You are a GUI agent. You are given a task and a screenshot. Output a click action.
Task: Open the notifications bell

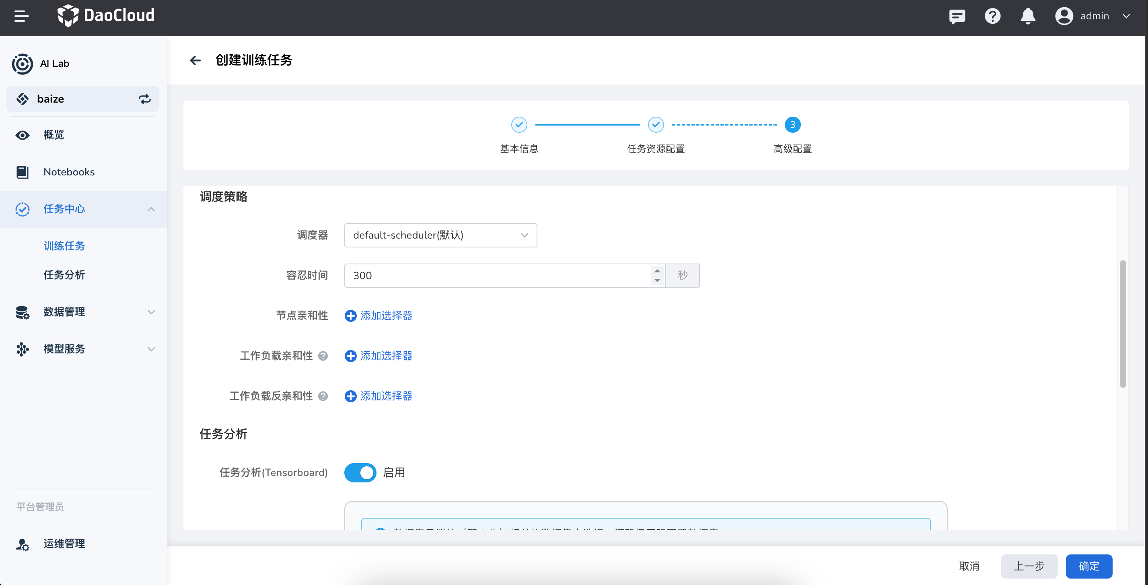(1027, 16)
